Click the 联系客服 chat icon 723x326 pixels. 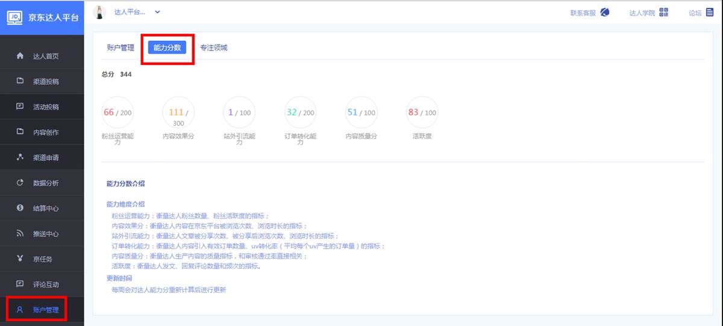605,12
